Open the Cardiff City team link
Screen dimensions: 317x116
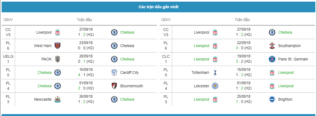[130, 72]
